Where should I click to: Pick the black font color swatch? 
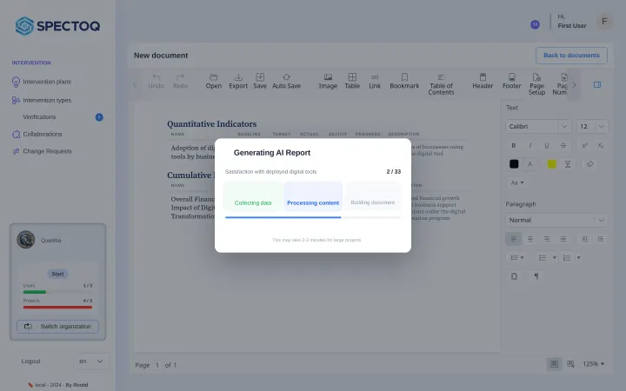pos(514,164)
